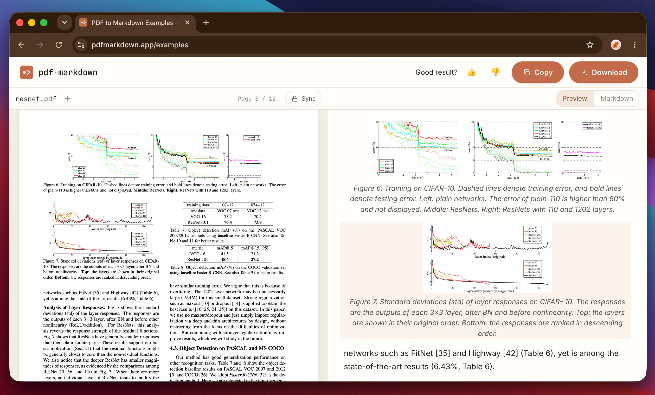Reload the page with the refresh icon

(59, 45)
